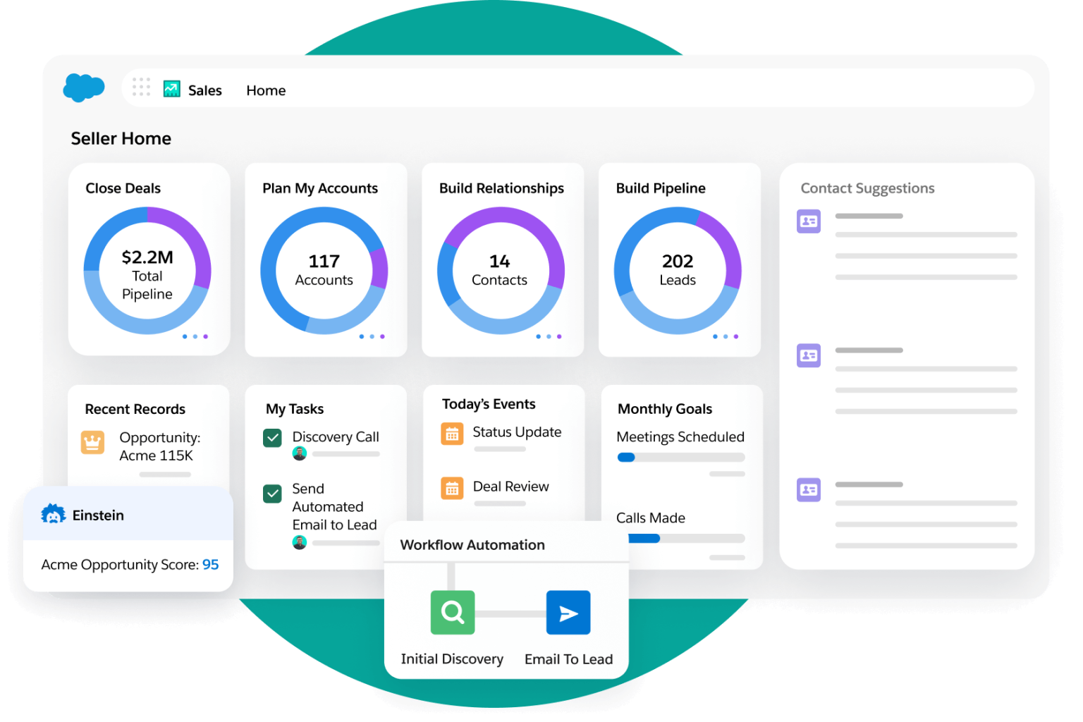This screenshot has height=722, width=1083.
Task: Open the Workflow Automation panel header
Action: pyautogui.click(x=472, y=544)
